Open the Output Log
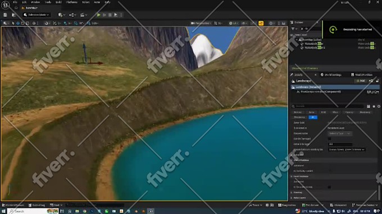This screenshot has width=382, height=214. coord(37,205)
